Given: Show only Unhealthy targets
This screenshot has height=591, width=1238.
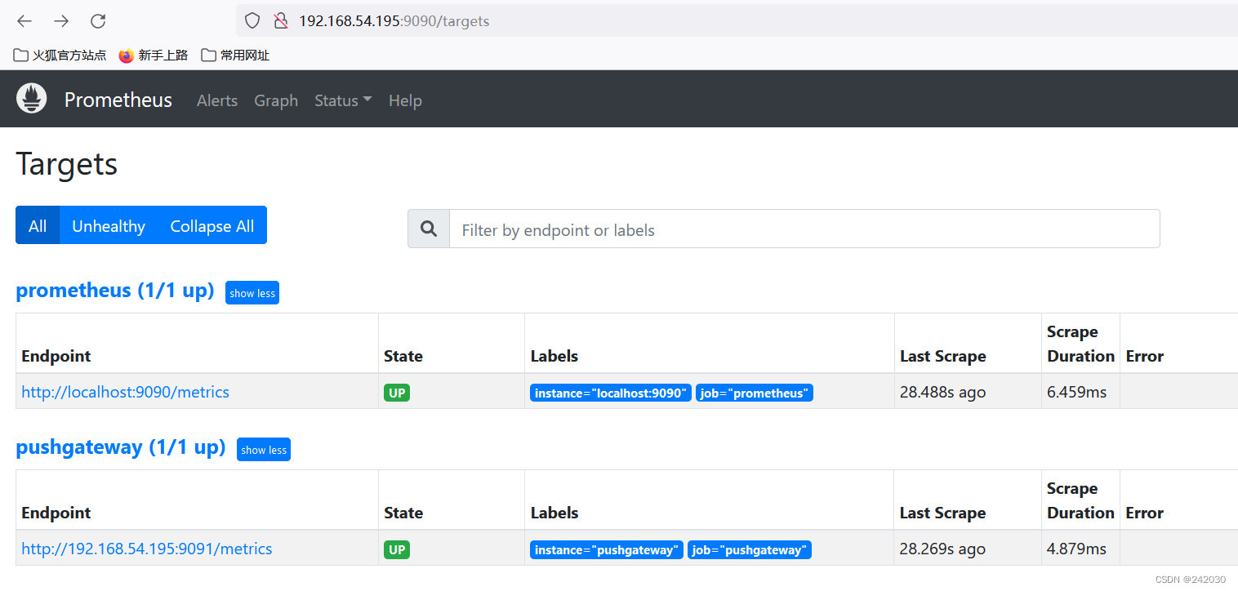Looking at the screenshot, I should click(x=109, y=225).
